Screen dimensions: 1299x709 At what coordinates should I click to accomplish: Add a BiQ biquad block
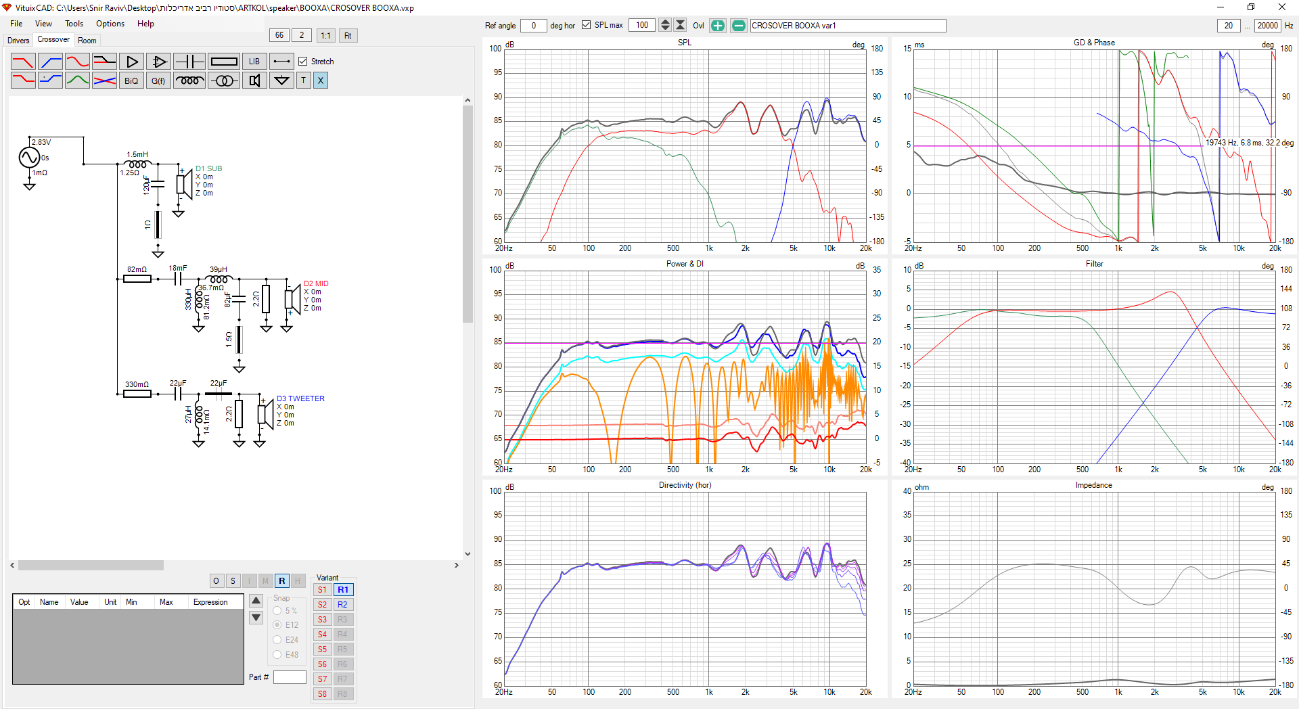click(131, 81)
